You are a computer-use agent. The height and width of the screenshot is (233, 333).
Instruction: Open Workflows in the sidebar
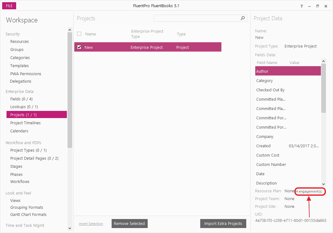[20, 182]
